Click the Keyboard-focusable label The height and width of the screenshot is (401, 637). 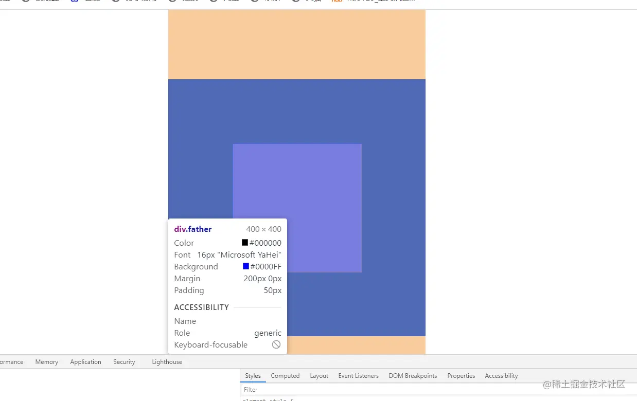(x=210, y=344)
